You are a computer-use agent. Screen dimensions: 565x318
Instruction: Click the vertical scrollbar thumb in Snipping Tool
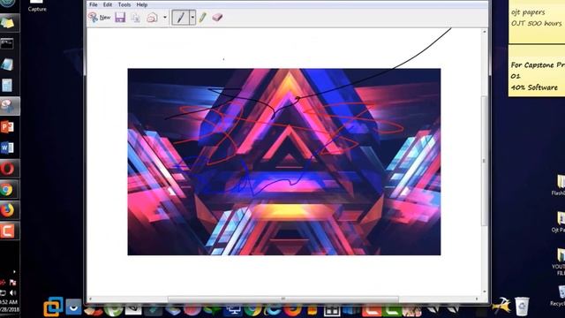(485, 161)
